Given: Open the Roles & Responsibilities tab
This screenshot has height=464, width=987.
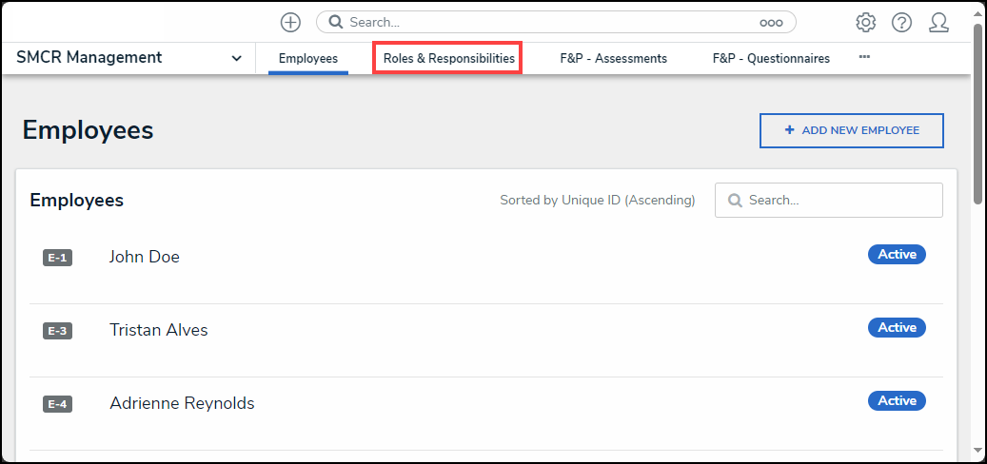Looking at the screenshot, I should [449, 58].
